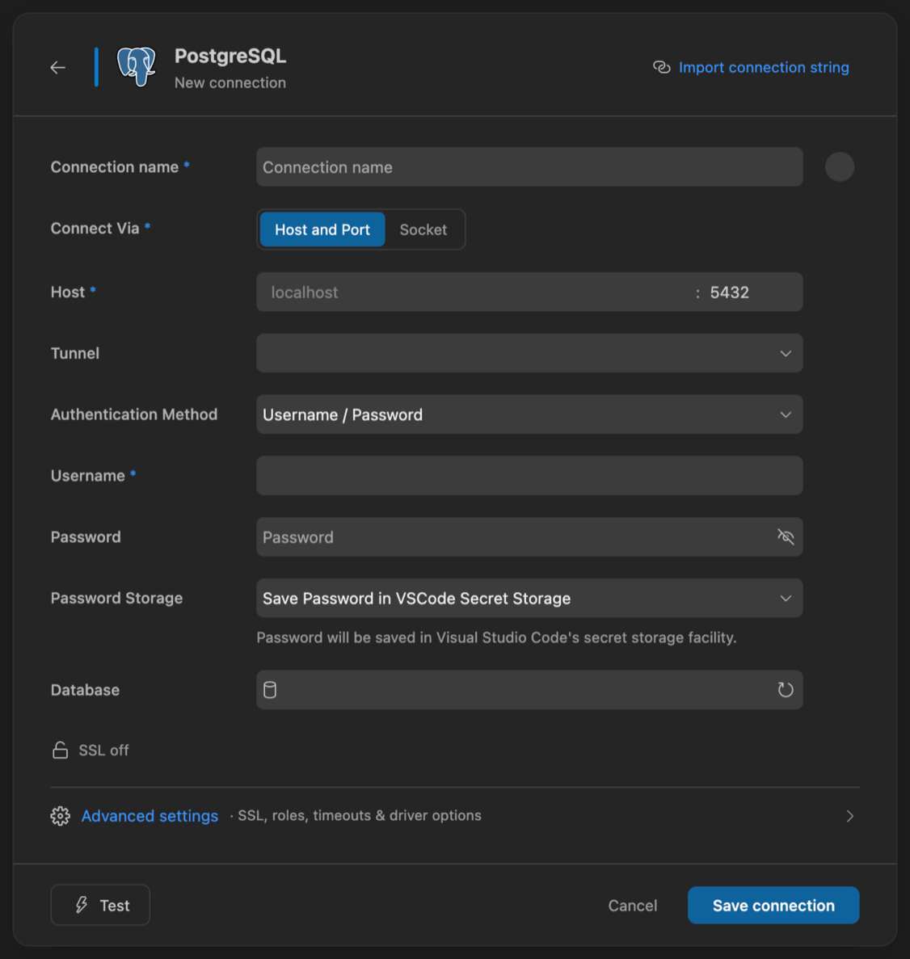This screenshot has width=910, height=959.
Task: Click the Advanced settings gear icon
Action: coord(60,816)
